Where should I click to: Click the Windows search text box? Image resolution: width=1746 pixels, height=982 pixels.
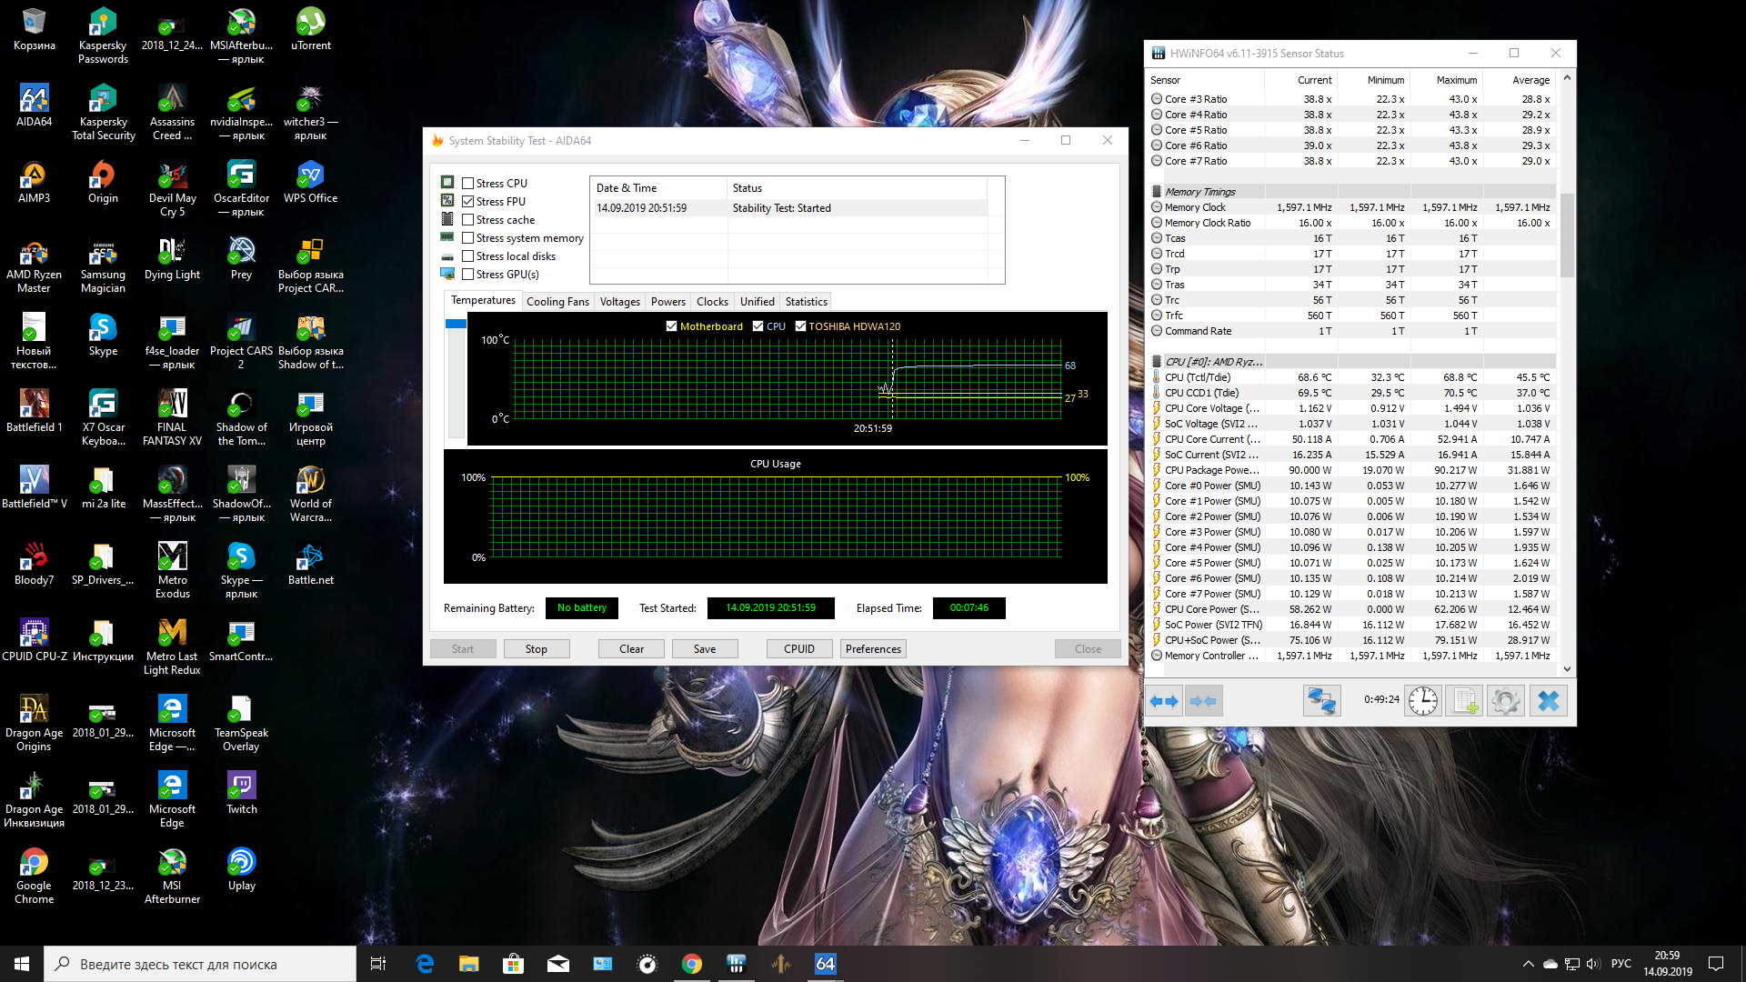coord(200,964)
